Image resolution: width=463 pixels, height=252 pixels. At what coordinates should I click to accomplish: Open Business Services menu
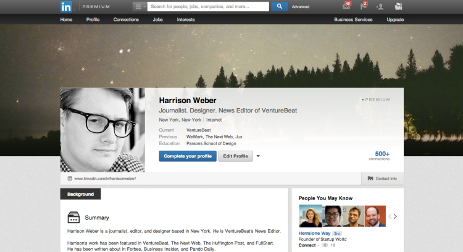[x=353, y=20]
